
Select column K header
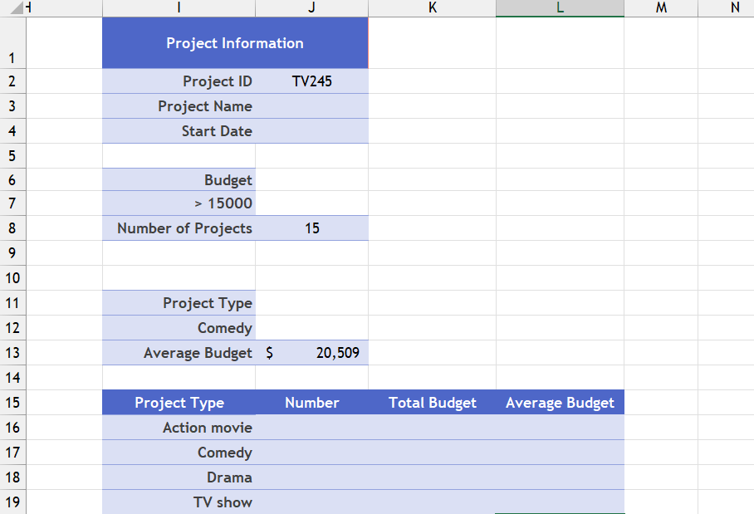click(x=432, y=8)
